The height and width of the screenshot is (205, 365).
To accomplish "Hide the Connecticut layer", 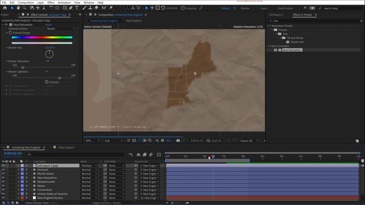I will 3,190.
